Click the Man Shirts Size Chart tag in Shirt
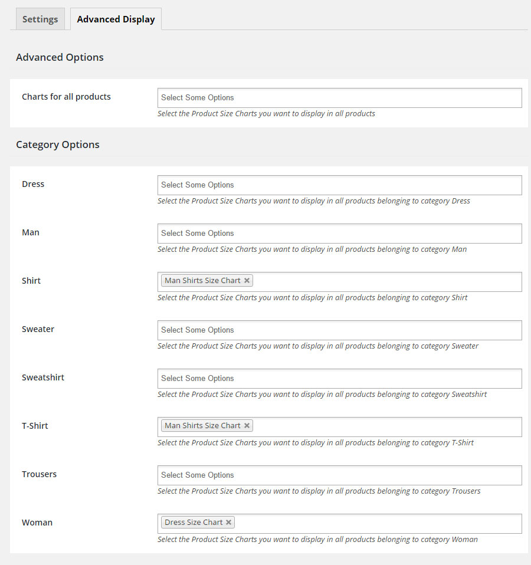531x565 pixels. tap(202, 281)
